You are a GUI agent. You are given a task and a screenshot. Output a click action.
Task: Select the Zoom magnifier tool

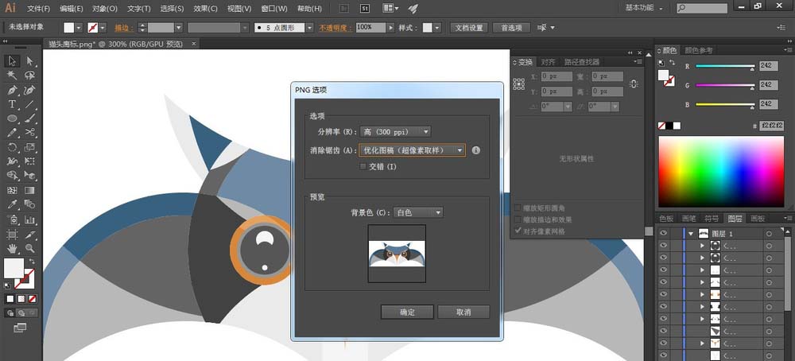[30, 248]
